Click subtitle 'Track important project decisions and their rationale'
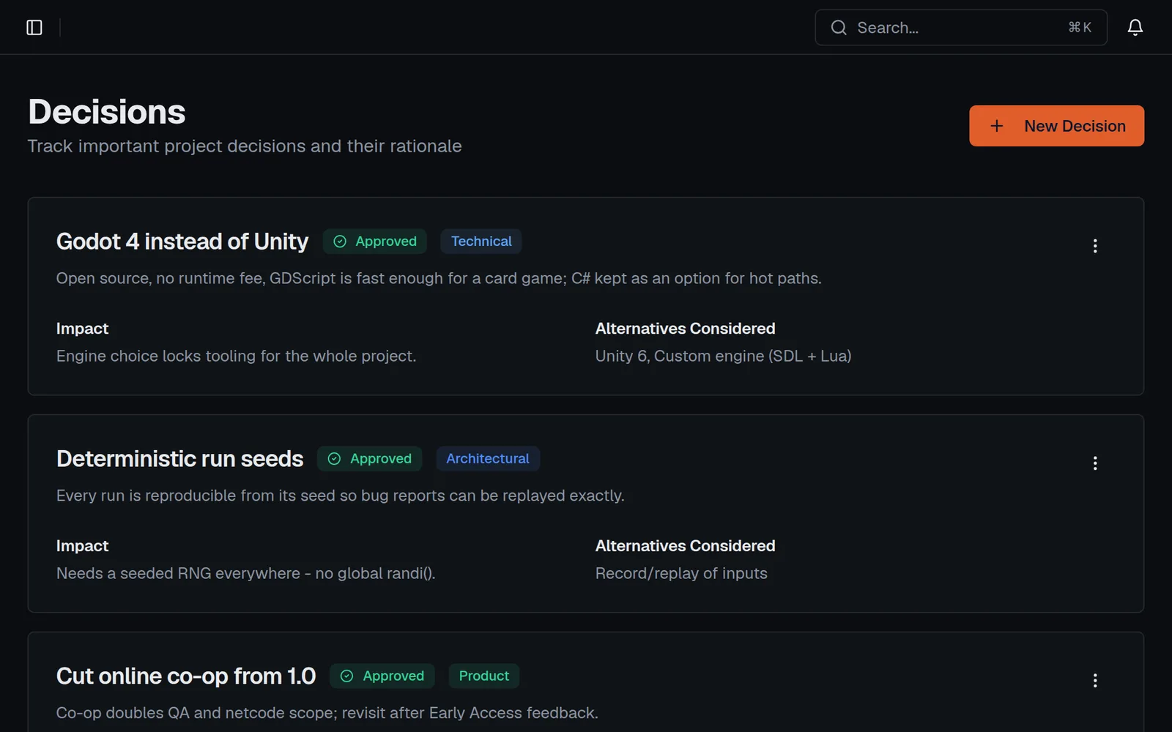 pos(245,146)
